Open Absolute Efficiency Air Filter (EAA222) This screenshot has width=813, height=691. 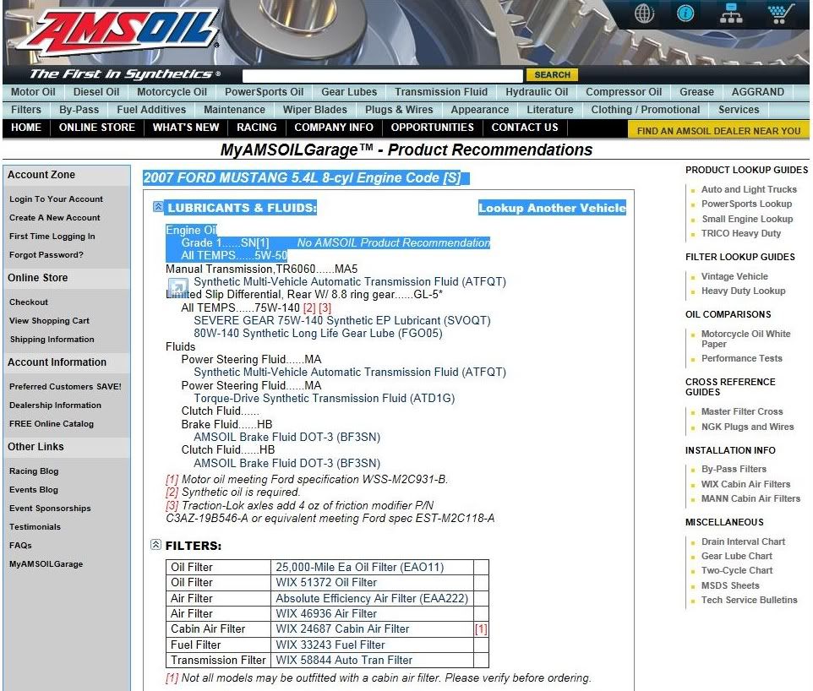coord(372,599)
